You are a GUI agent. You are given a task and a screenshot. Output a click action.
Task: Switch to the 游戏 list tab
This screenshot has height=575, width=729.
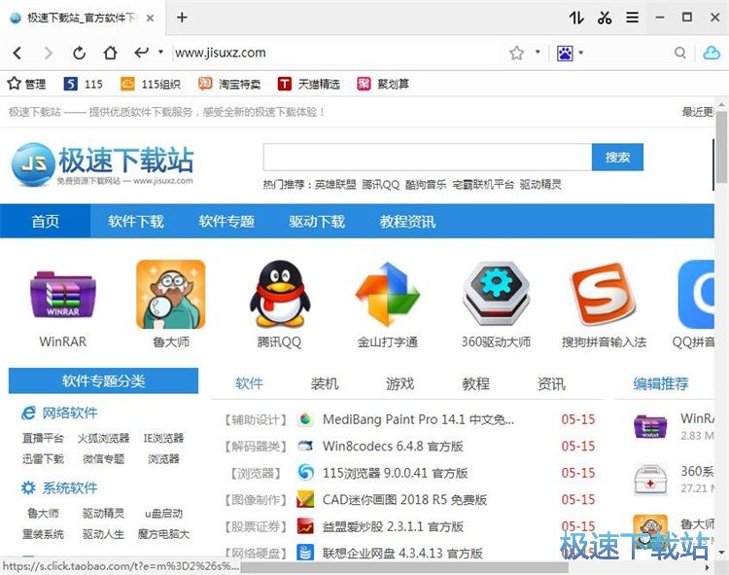[x=399, y=383]
